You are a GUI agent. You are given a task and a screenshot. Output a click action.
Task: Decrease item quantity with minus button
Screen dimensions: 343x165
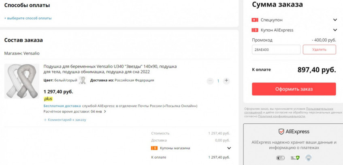210,81
